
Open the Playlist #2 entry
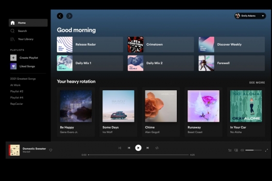click(17, 91)
